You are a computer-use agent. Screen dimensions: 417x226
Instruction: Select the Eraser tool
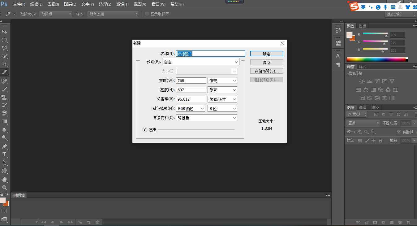4,113
